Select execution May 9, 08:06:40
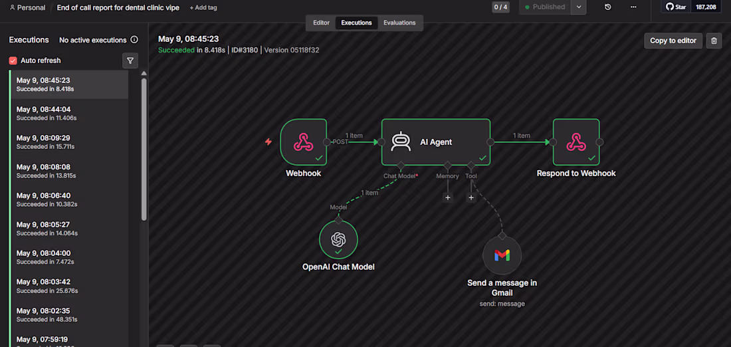Viewport: 731px width, 347px height. (x=69, y=199)
